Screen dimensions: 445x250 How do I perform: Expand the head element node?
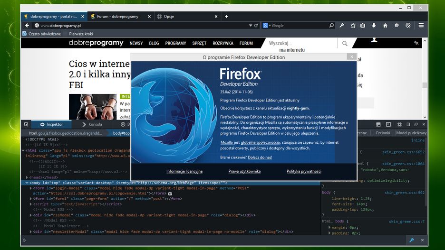pyautogui.click(x=27, y=177)
